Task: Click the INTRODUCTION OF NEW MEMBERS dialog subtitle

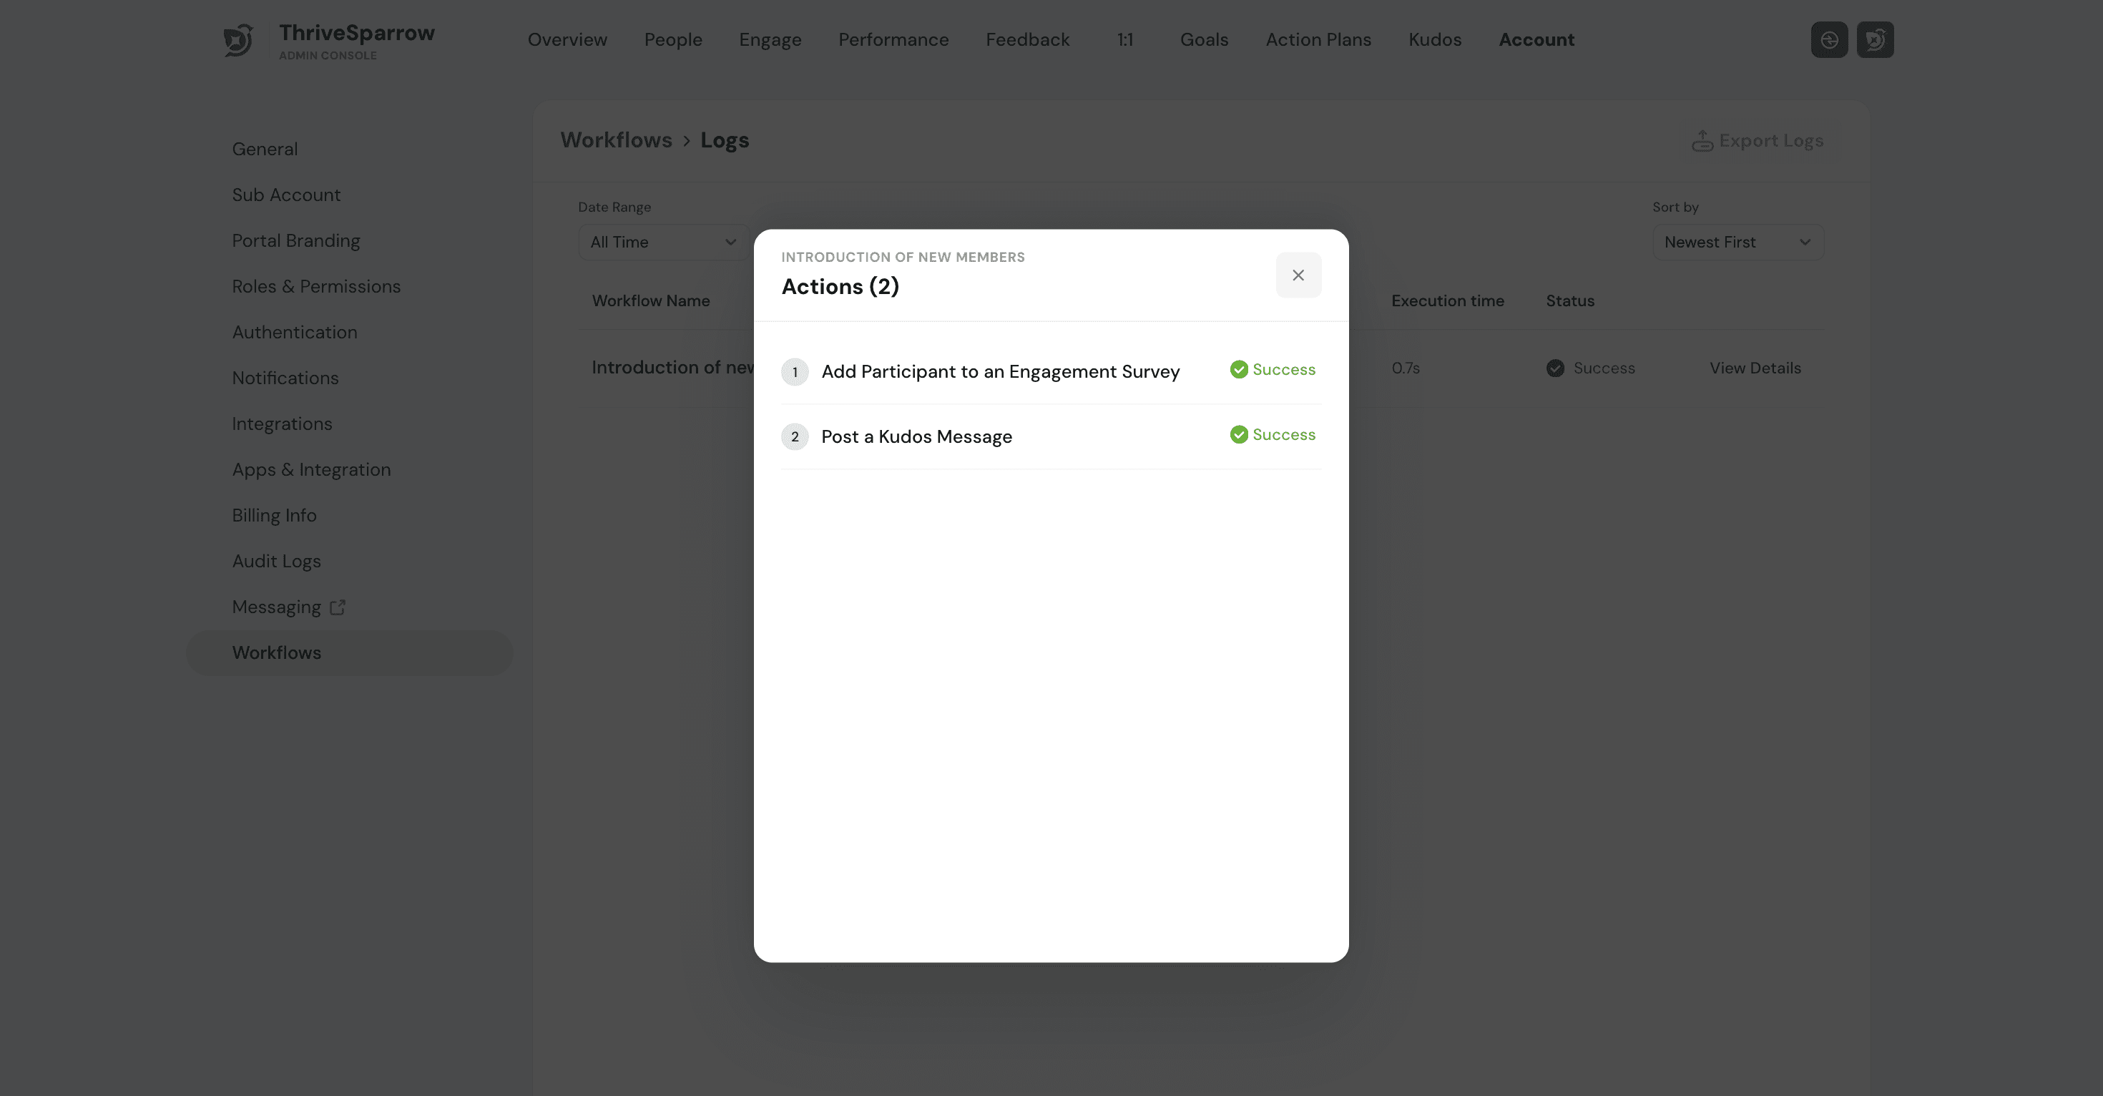Action: (903, 258)
